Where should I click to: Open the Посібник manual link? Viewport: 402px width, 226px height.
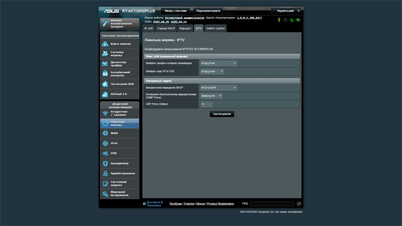pyautogui.click(x=176, y=204)
